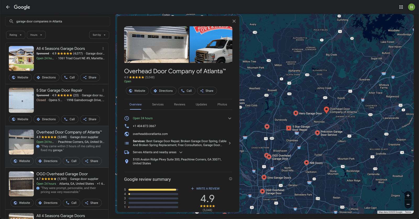Expand the Open 24 hours schedule

tap(230, 118)
